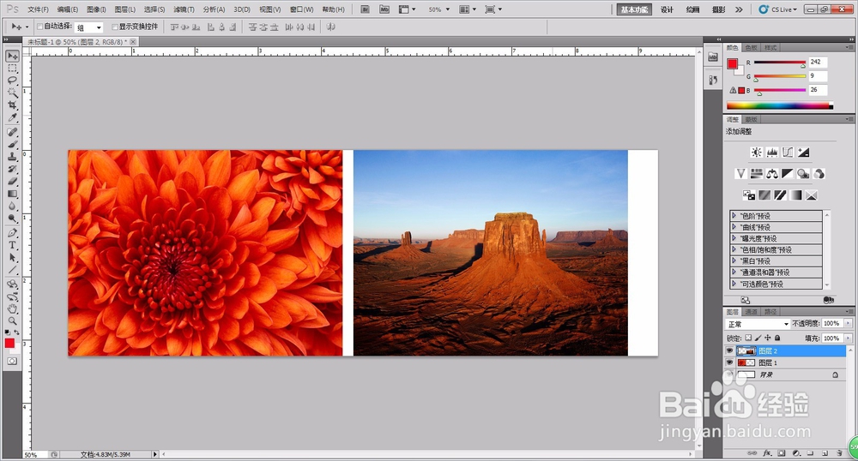Create a new layer using the panel icon
Viewport: 858px width, 461px height.
tap(825, 452)
